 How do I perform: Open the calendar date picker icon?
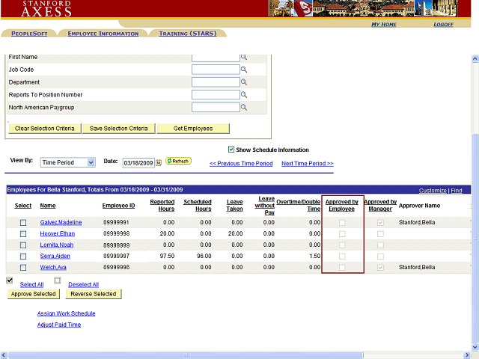tap(159, 162)
